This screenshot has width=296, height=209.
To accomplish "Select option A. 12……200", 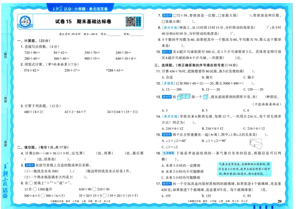I will tap(172, 89).
